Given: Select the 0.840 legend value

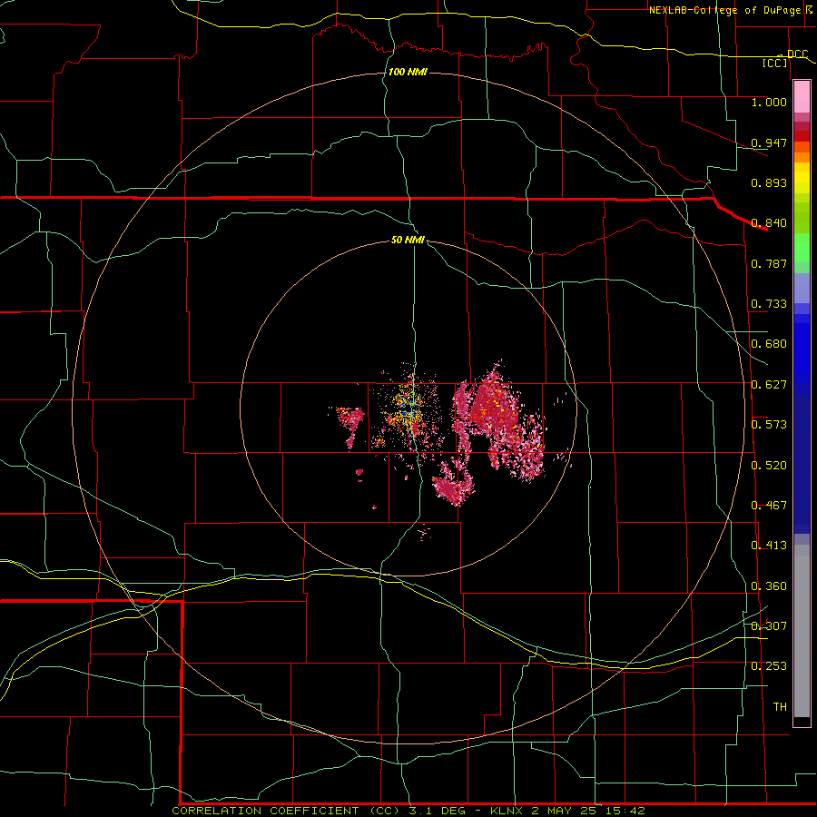Looking at the screenshot, I should pos(769,223).
